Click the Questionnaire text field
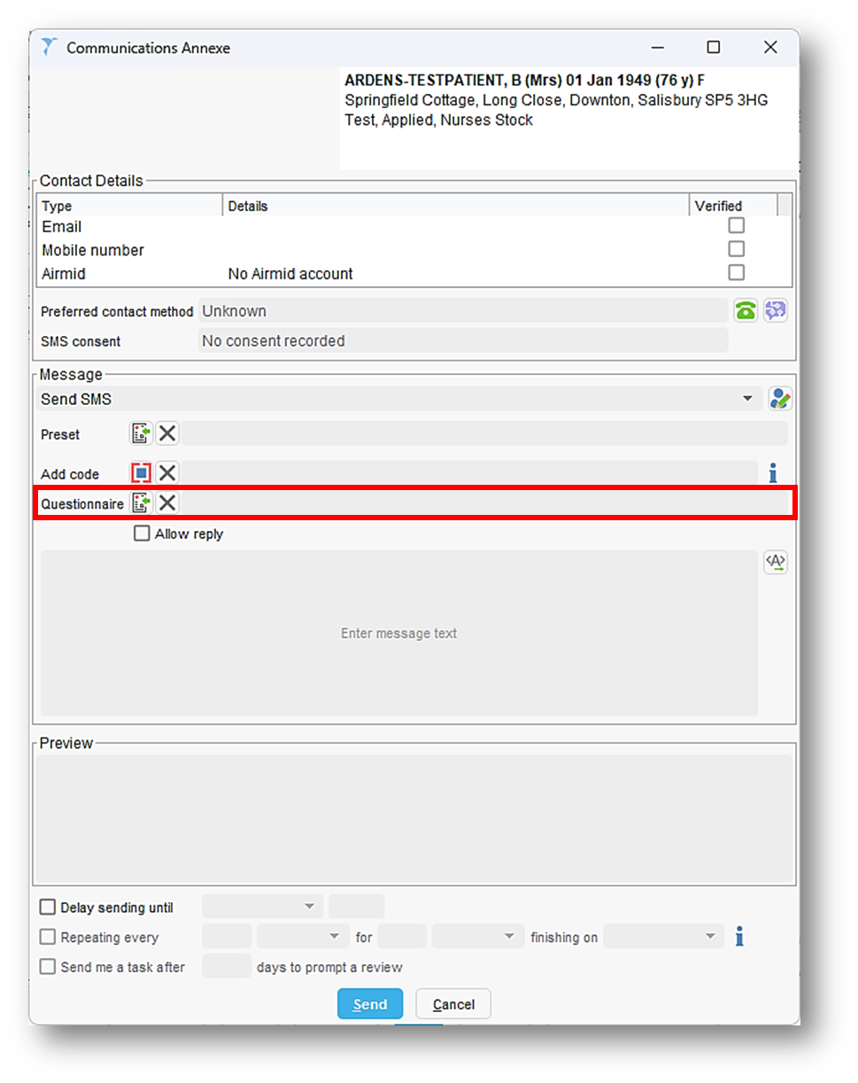The width and height of the screenshot is (858, 1083). (x=485, y=503)
